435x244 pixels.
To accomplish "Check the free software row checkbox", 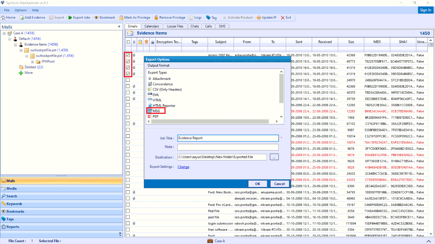I will point(128,230).
